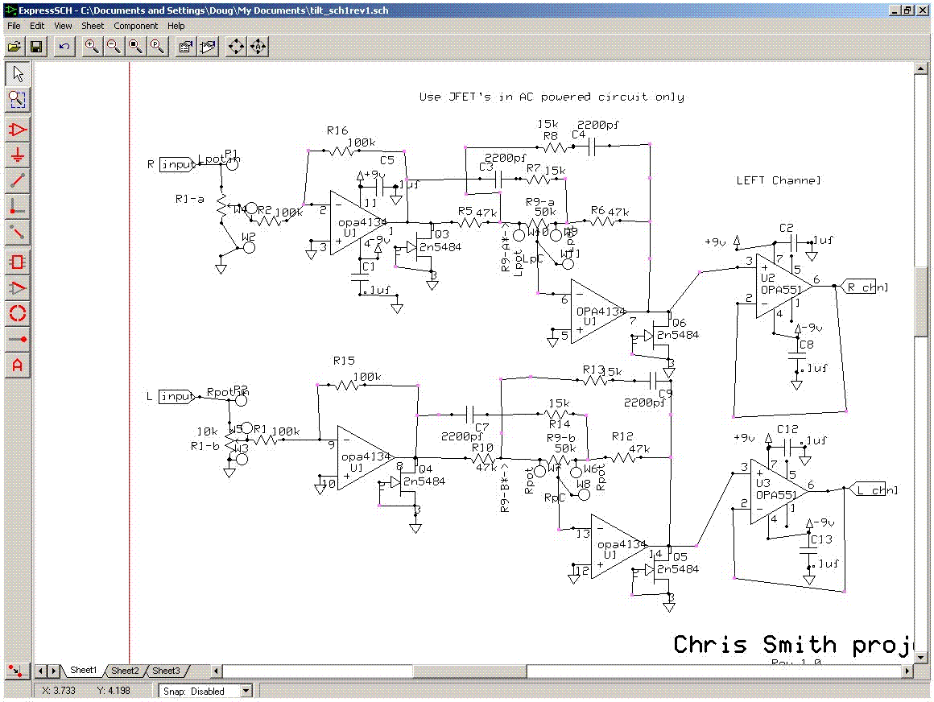
Task: Click the horizontal scrollbar thumb
Action: point(469,671)
